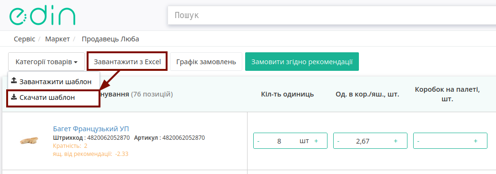Select Продавець Люба breadcrumb
The image size is (496, 174).
(x=110, y=39)
